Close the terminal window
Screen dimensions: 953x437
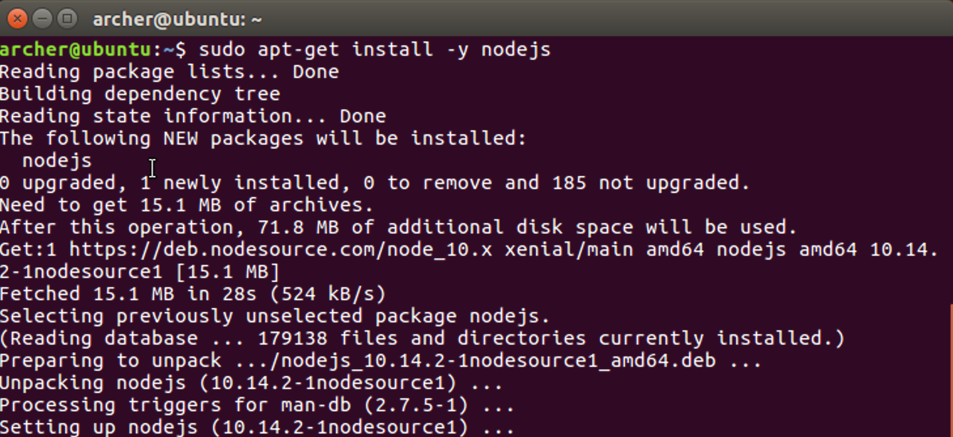point(18,19)
